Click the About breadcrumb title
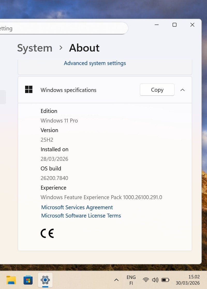Screen dimensions: 207x289 (x=84, y=48)
